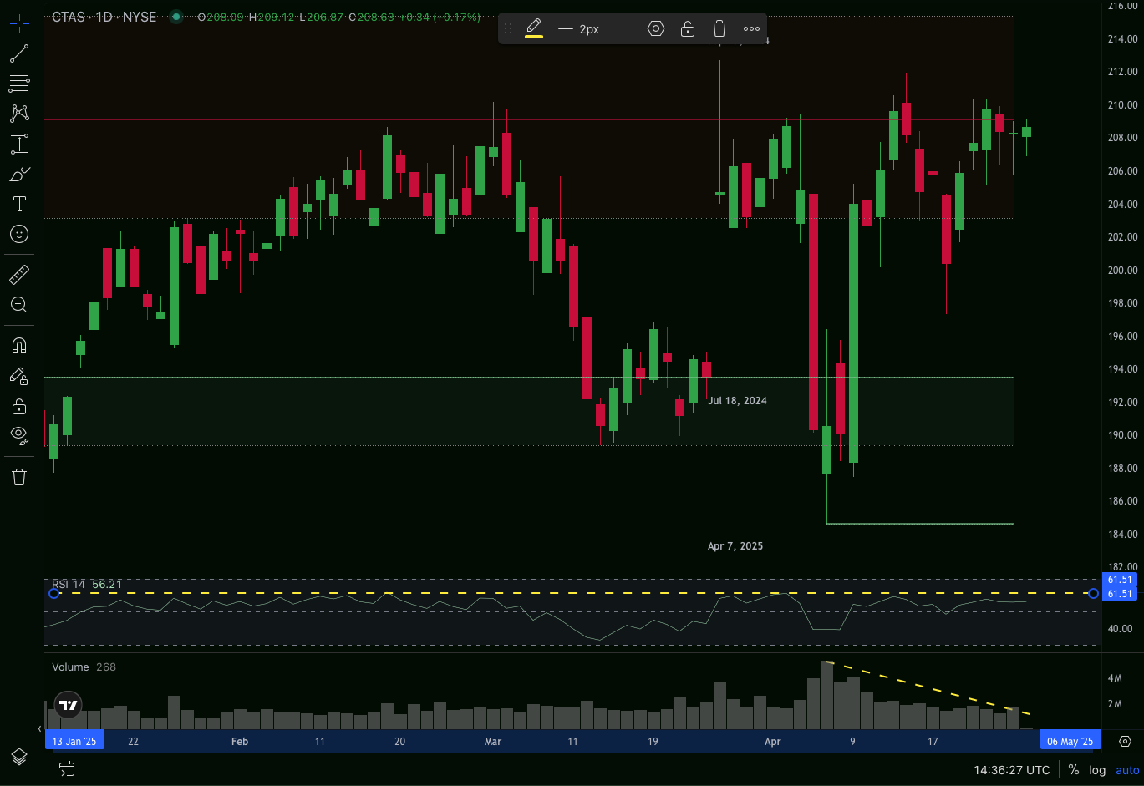Click the Mar label on time axis

point(493,742)
